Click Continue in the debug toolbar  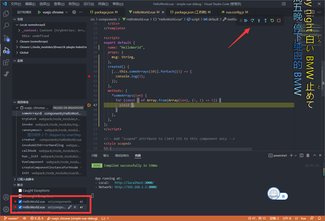(x=246, y=20)
